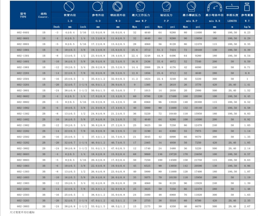This screenshot has width=264, height=216.
Task: Select the TYPE column header
Action: click(23, 15)
